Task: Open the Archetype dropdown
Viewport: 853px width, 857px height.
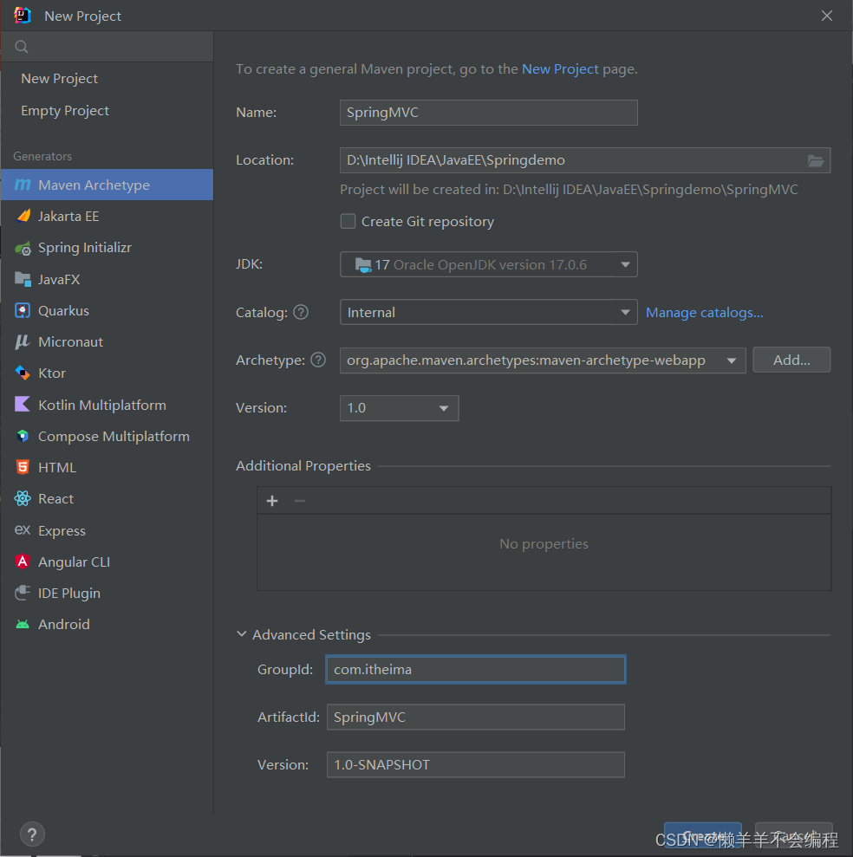Action: (543, 360)
